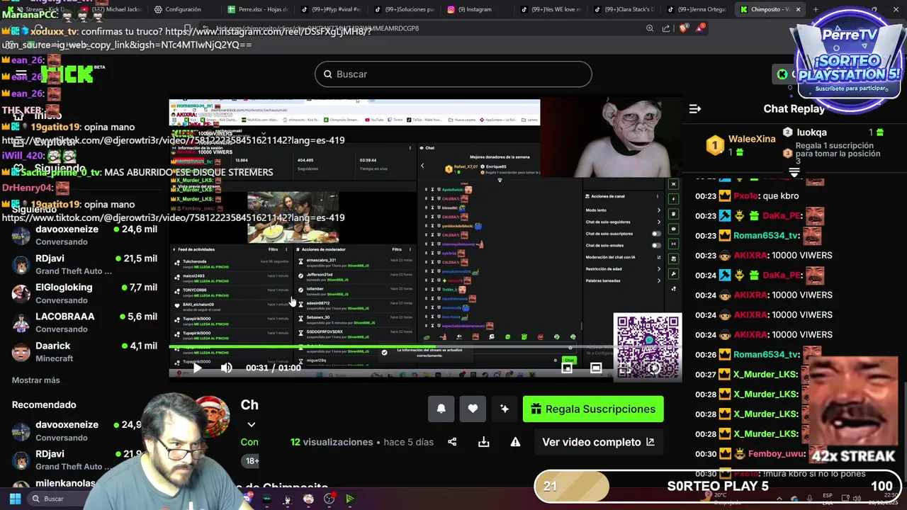Report the clip with warning triangle icon
This screenshot has height=510, width=907.
(x=515, y=442)
